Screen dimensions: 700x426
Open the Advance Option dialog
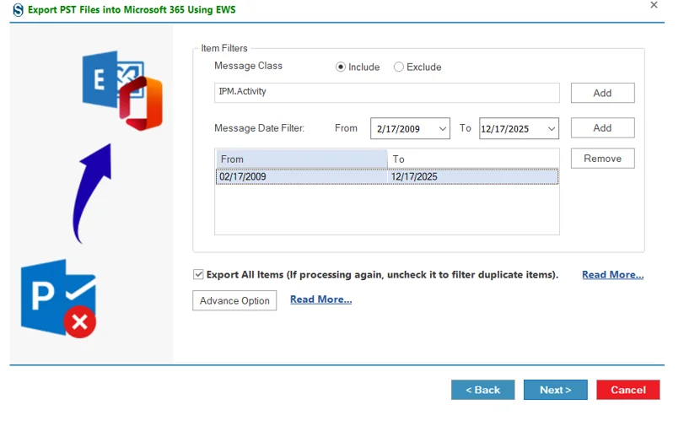pos(234,300)
